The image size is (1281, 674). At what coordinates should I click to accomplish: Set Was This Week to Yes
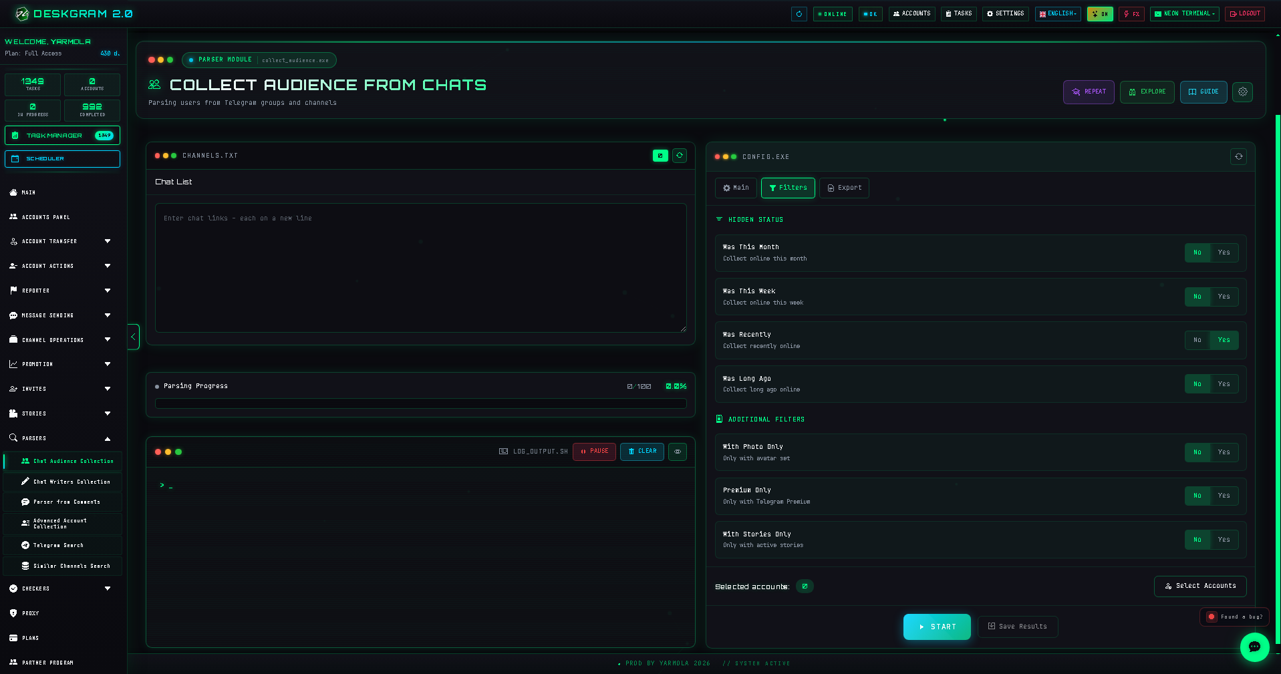(1224, 297)
